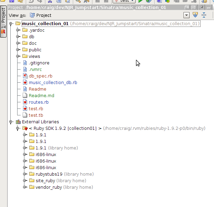
Task: Click the .yardoc folder icon
Action: [x=25, y=30]
